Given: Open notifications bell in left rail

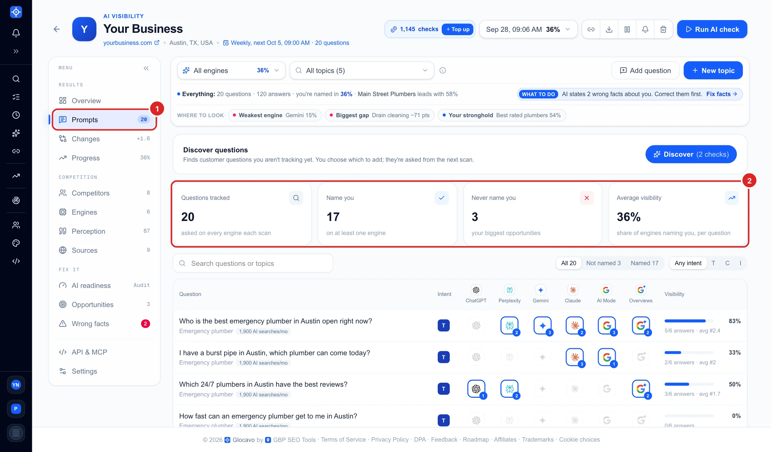Looking at the screenshot, I should tap(16, 33).
